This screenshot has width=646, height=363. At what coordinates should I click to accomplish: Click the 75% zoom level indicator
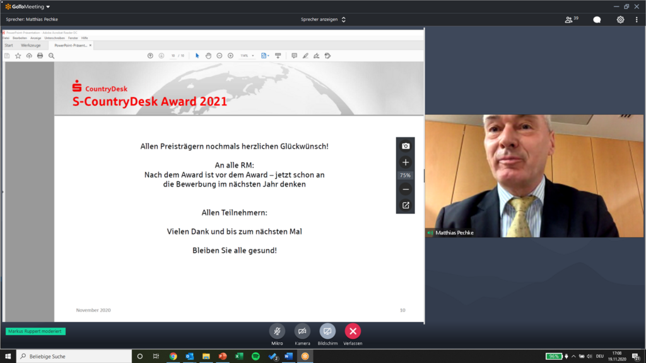405,175
